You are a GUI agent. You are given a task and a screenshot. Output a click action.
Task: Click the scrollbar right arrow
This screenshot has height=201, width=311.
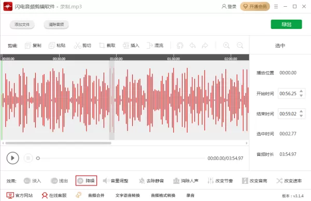[x=247, y=143]
